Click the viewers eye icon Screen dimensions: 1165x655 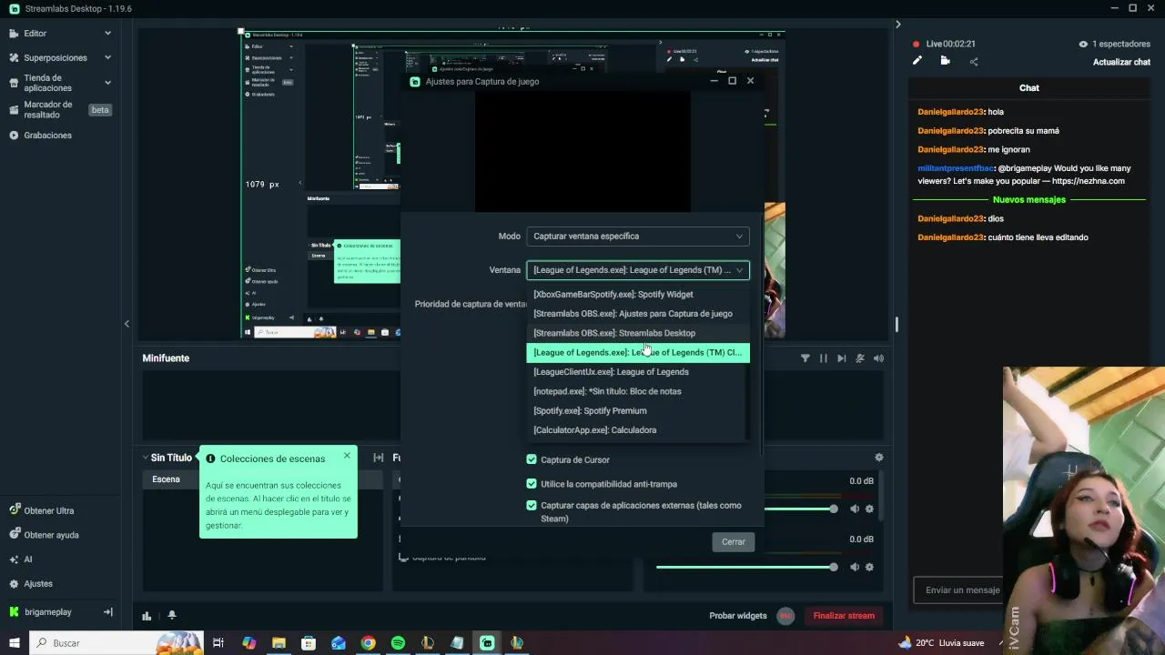(x=1083, y=44)
